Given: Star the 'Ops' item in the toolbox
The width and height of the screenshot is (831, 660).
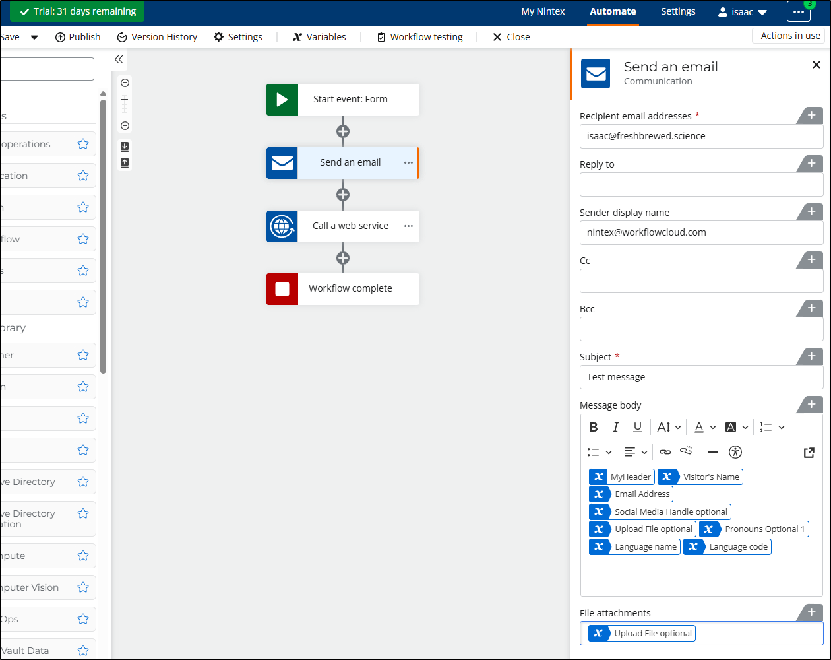Looking at the screenshot, I should pos(83,619).
